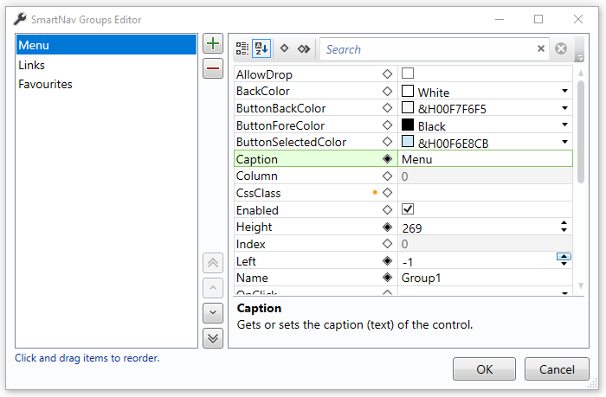Click the filled diamond marker for Name
Image resolution: width=606 pixels, height=397 pixels.
click(x=387, y=278)
